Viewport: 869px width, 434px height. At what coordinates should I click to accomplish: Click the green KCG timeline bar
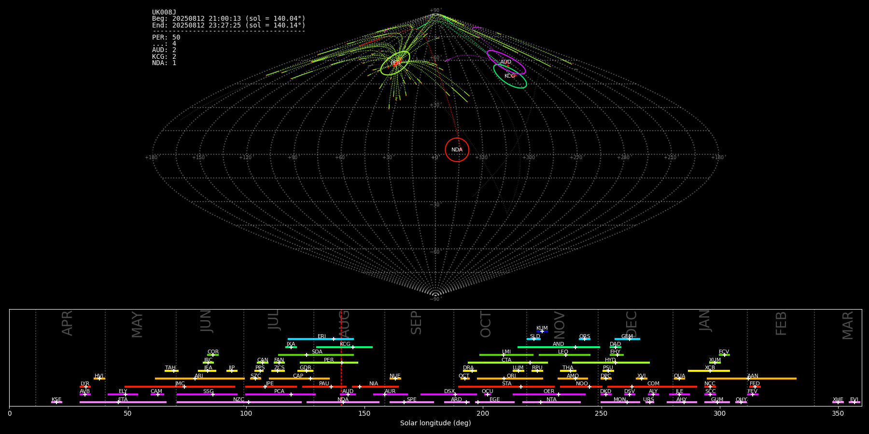coord(344,347)
